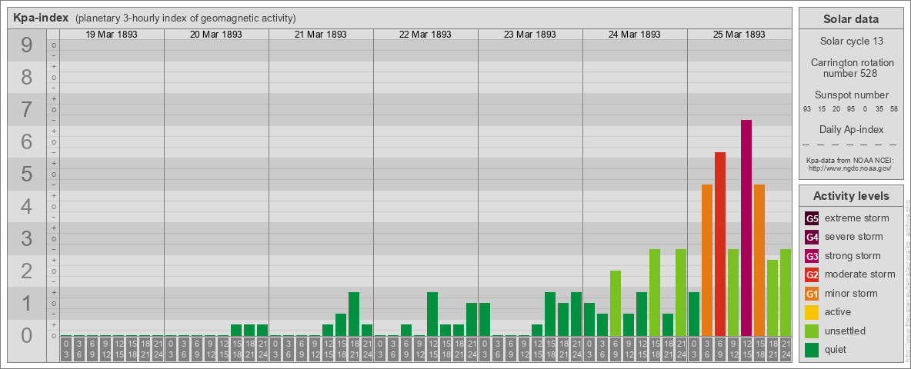Screen dimensions: 911x369
Task: Click the sunspot number value 93
Action: pos(807,108)
